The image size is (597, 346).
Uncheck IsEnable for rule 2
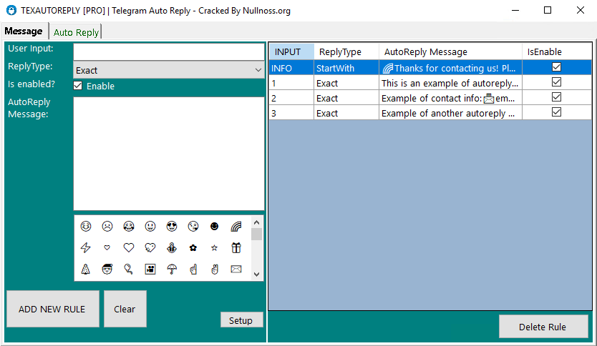coord(556,97)
